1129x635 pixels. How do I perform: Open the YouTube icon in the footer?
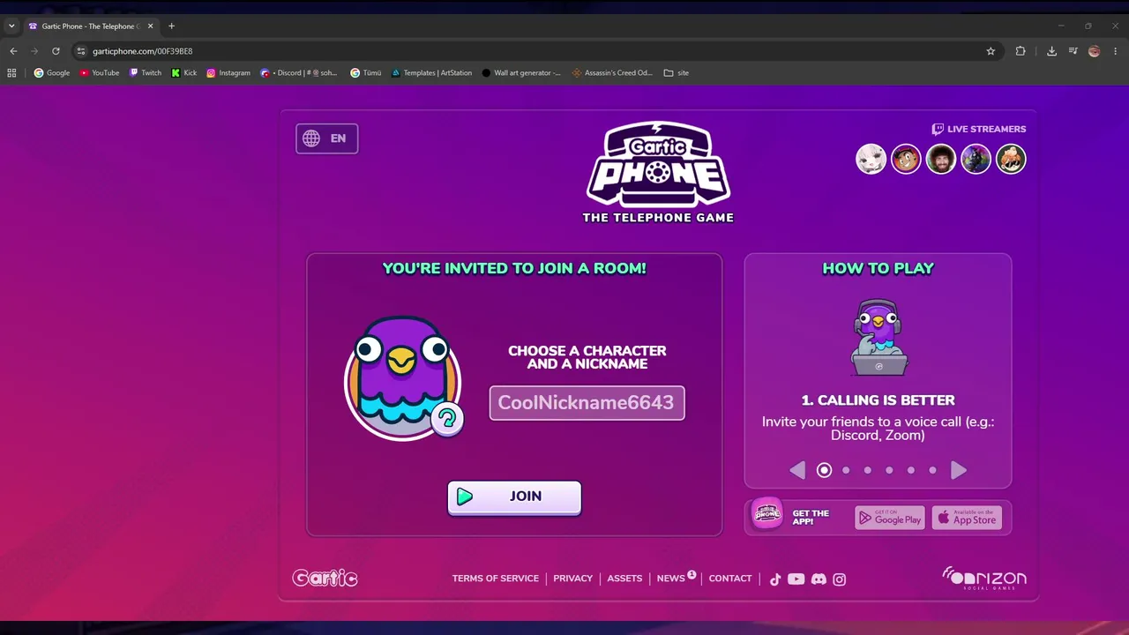click(796, 579)
